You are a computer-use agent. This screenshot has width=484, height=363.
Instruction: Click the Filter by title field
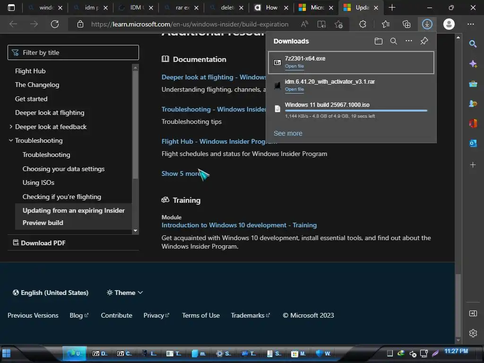click(x=73, y=52)
